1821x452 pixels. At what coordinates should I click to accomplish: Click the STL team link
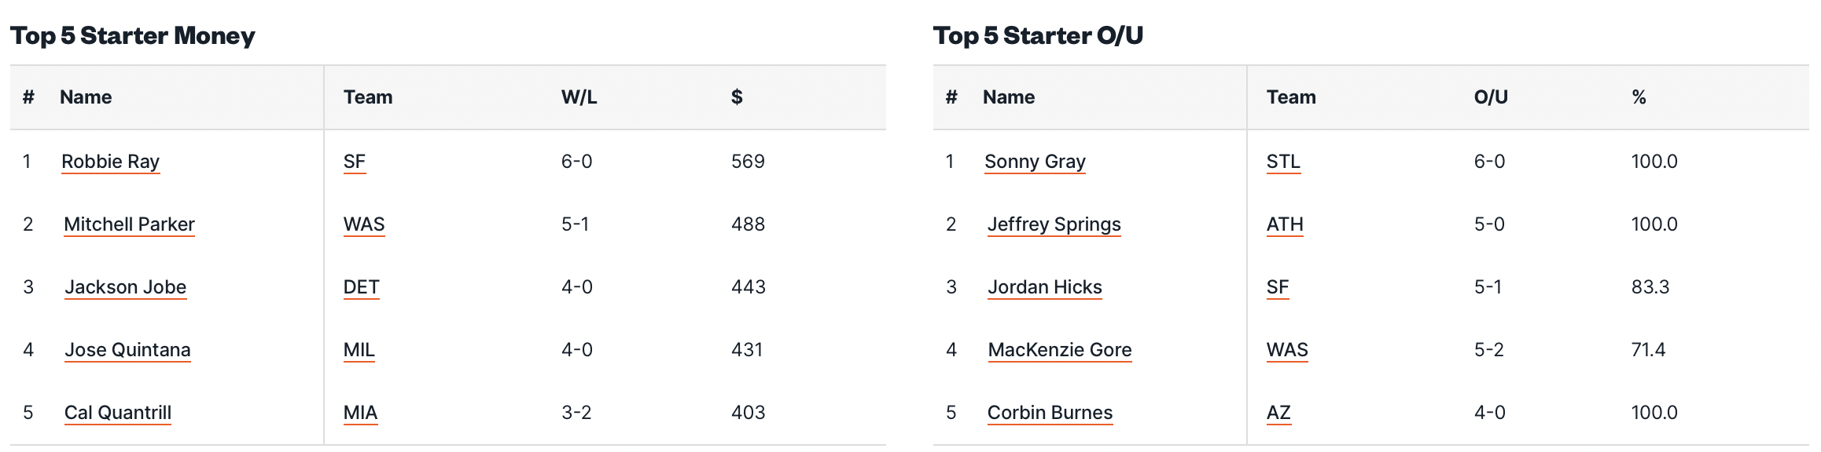click(x=1283, y=162)
